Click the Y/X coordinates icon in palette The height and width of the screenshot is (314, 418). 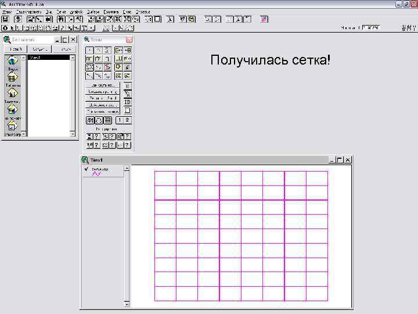click(x=127, y=94)
